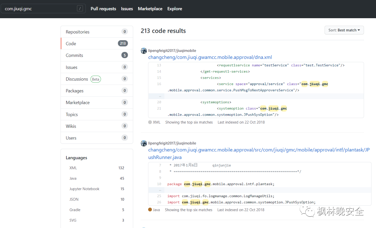The height and width of the screenshot is (228, 376).
Task: Open Explore in the top nav
Action: (x=175, y=9)
